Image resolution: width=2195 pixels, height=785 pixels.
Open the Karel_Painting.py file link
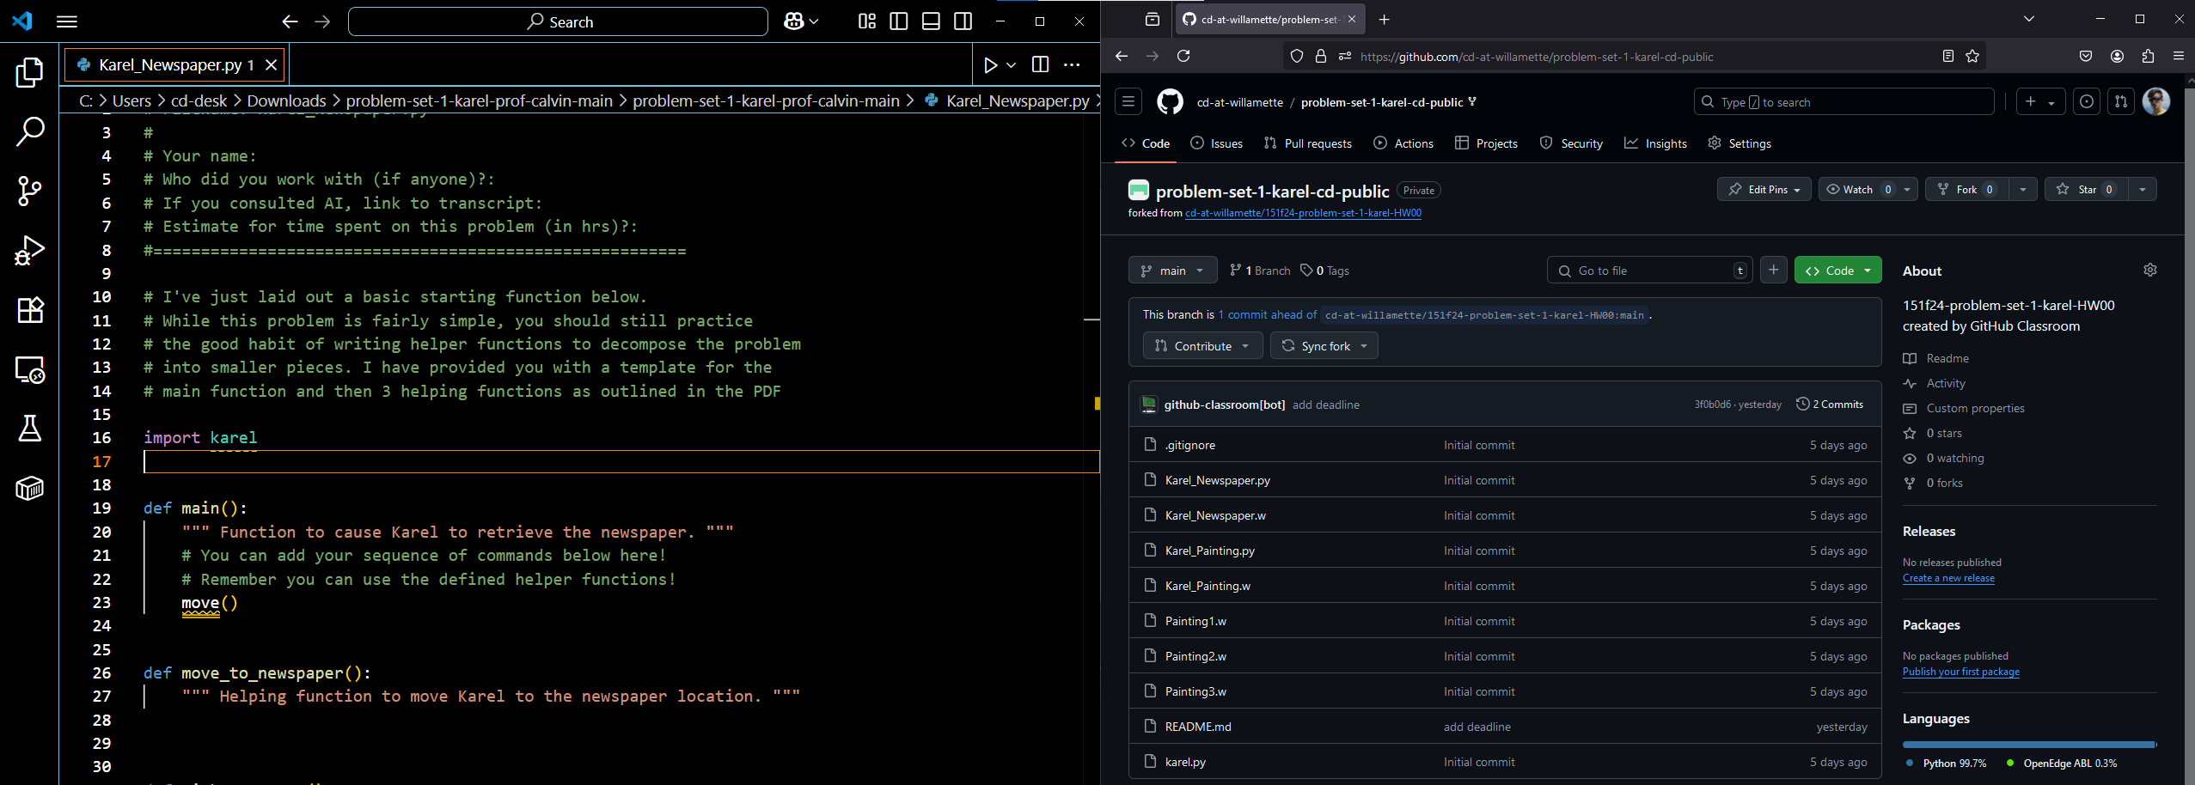[x=1209, y=551]
